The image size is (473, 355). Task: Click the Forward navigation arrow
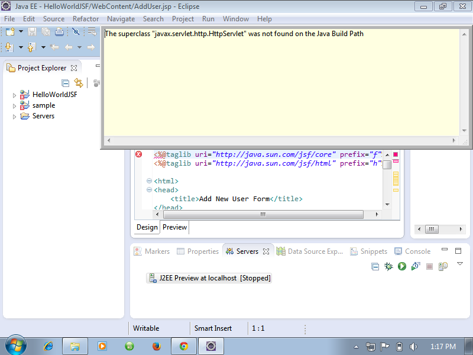(x=91, y=47)
